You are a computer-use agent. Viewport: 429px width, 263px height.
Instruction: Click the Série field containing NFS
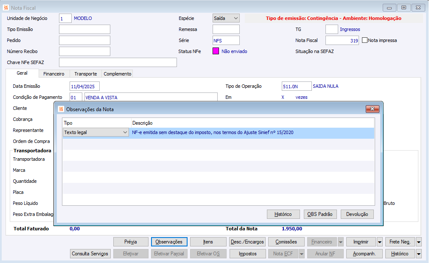(x=226, y=40)
